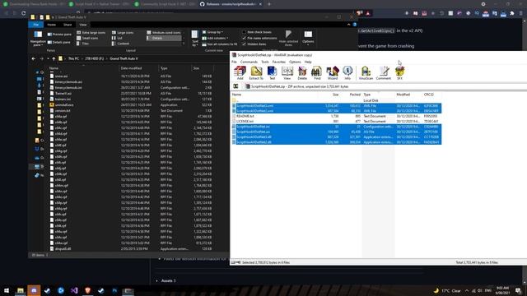Start VirusScan from WinRAR toolbar

pos(366,73)
